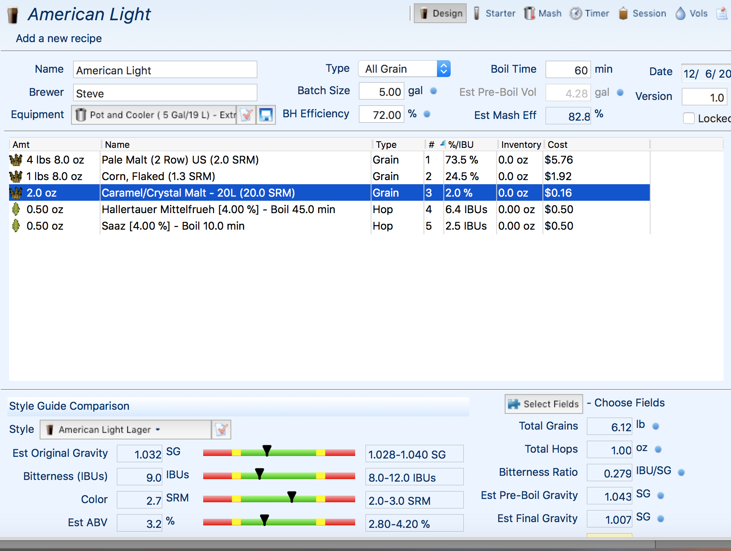
Task: Click the blue dot next to Batch Size
Action: pos(433,91)
